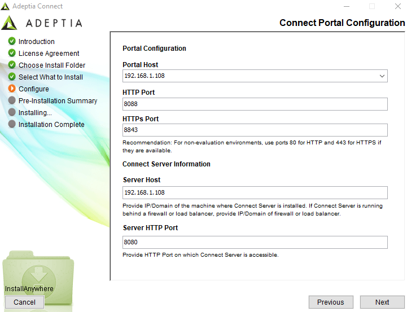407x312 pixels.
Task: Click into the HTTP Port field
Action: point(255,104)
